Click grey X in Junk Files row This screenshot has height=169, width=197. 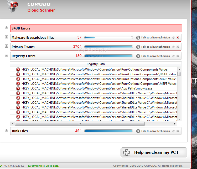tap(178, 131)
